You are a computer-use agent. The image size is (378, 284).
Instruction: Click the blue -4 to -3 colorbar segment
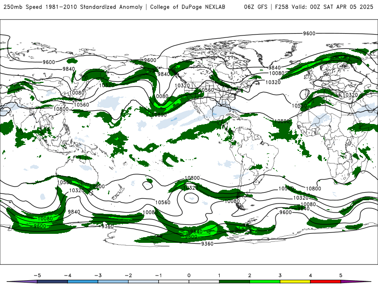click(83, 282)
